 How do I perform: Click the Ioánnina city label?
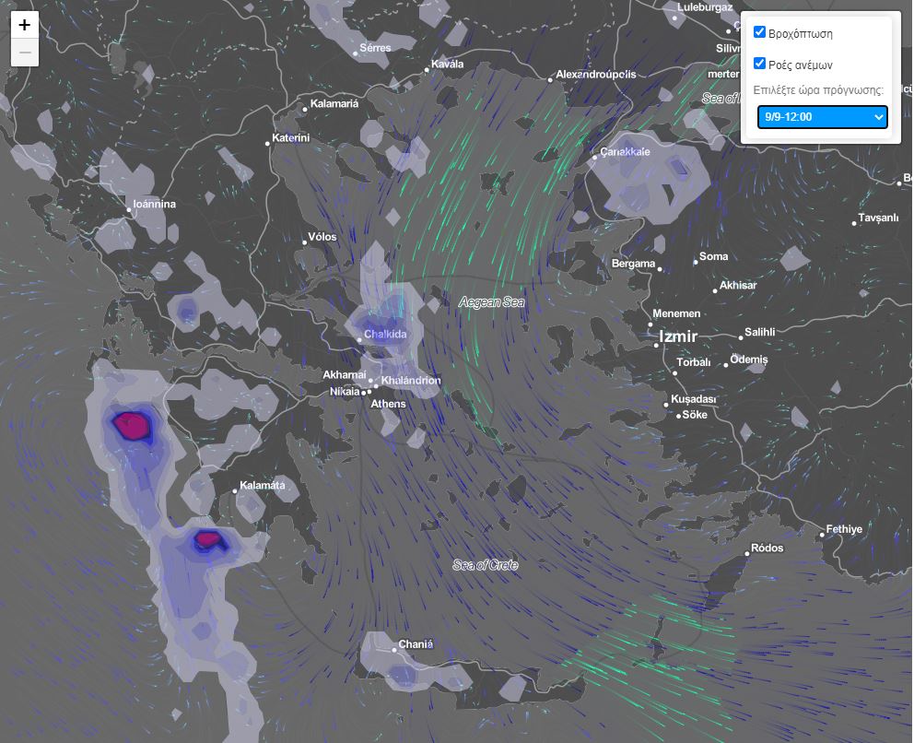(x=154, y=204)
